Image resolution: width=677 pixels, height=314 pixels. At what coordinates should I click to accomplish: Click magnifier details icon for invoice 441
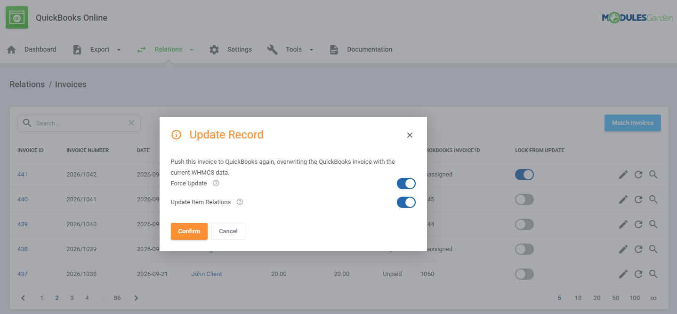[x=653, y=175]
